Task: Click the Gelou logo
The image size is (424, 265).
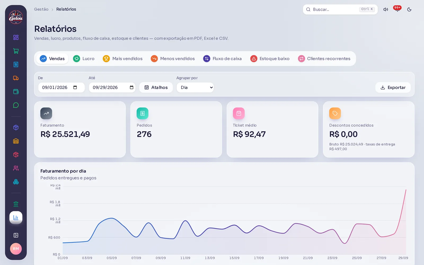Action: [16, 17]
